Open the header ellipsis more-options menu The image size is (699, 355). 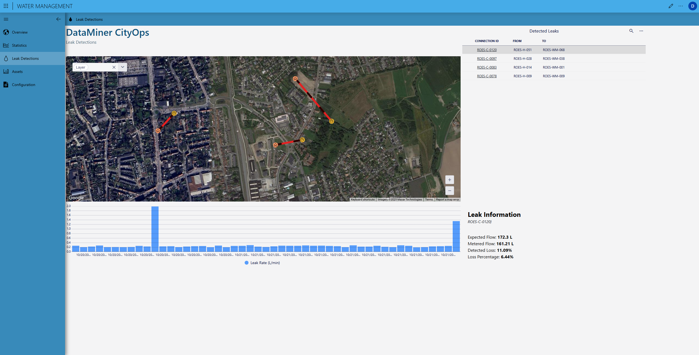[x=681, y=6]
